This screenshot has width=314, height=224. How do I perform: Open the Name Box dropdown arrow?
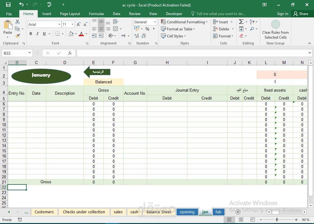point(29,53)
